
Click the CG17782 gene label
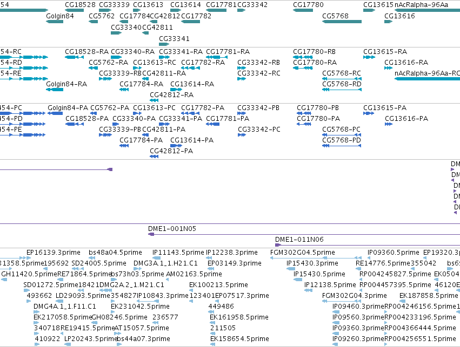[196, 16]
